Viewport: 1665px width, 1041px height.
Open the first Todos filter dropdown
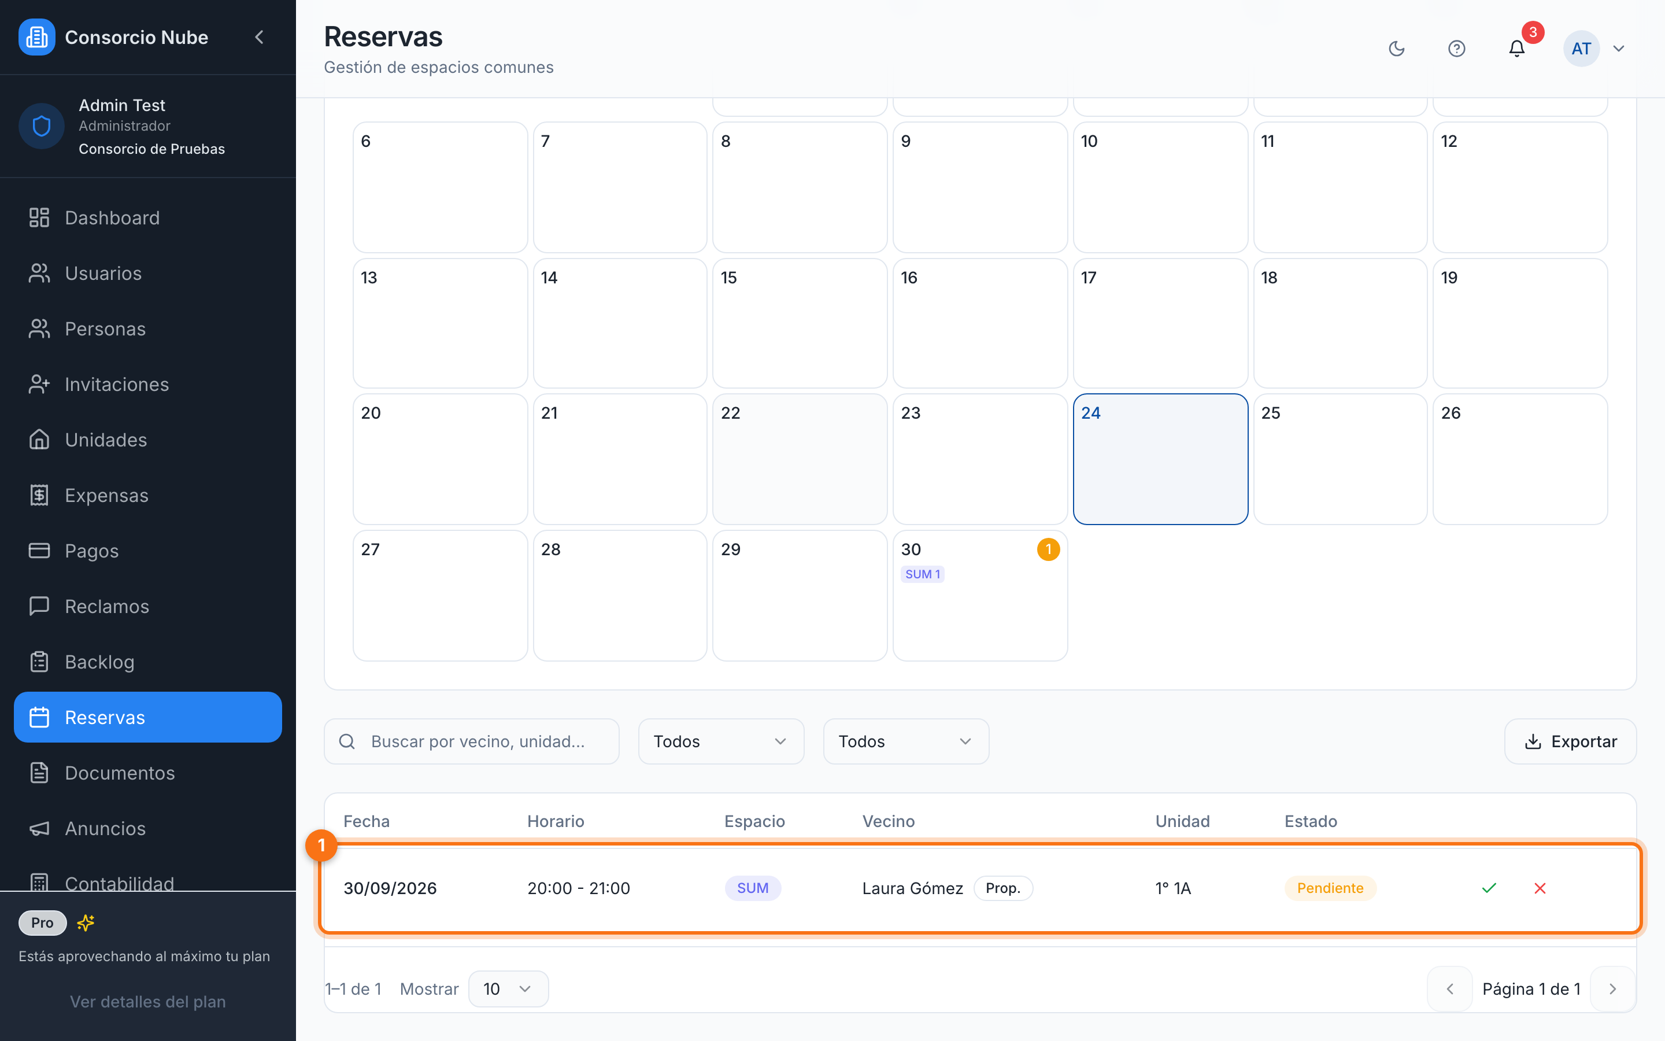point(721,741)
